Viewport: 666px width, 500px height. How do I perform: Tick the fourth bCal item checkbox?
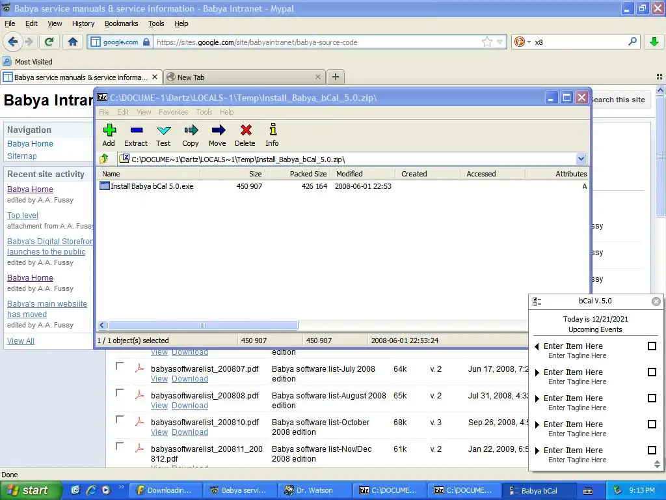click(x=652, y=424)
